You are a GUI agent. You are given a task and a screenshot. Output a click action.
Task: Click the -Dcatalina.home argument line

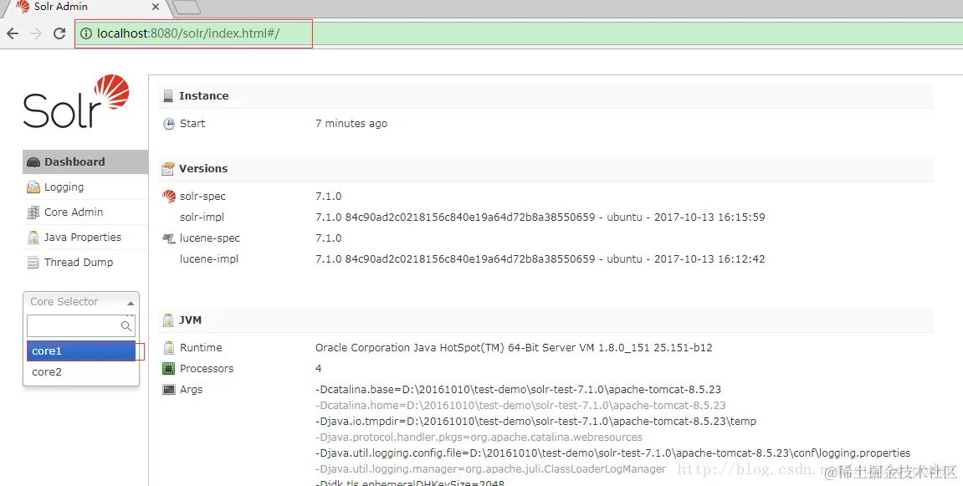pos(520,406)
